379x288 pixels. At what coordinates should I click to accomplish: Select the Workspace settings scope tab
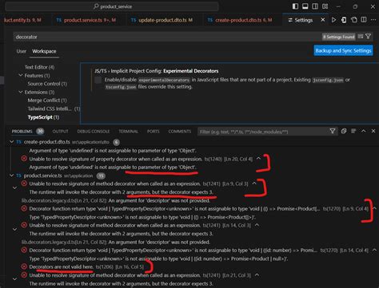pos(44,51)
